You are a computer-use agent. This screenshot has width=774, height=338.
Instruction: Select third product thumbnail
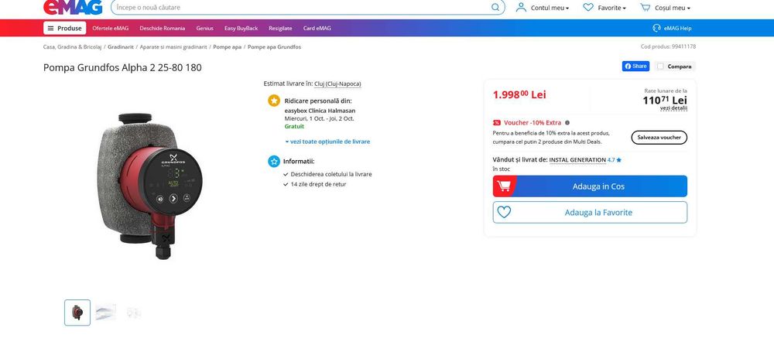pyautogui.click(x=134, y=312)
